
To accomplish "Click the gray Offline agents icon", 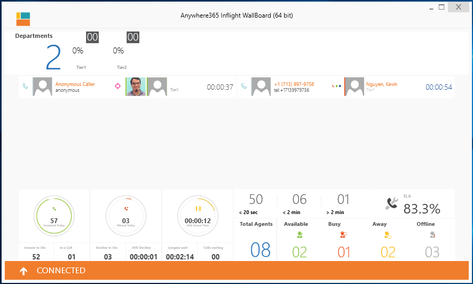I will click(x=432, y=234).
